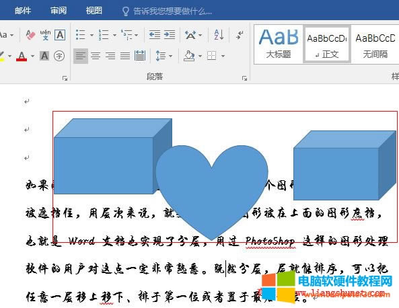Click the sort A-Z icon
The image size is (399, 308).
(219, 35)
